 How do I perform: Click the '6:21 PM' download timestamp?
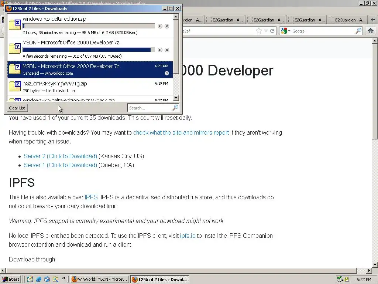[162, 66]
